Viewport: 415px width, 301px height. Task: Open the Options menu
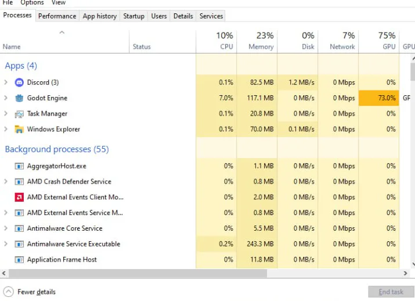[32, 3]
